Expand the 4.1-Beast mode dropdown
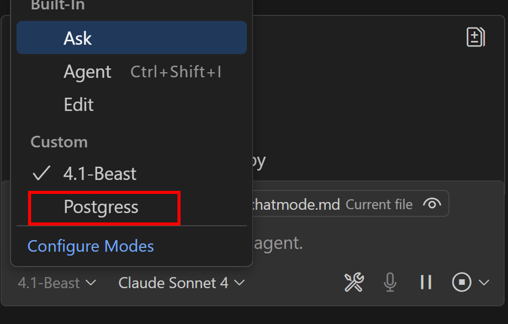This screenshot has height=324, width=508. [57, 283]
